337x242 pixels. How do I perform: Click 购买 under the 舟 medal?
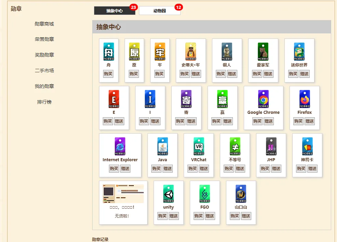[108, 74]
